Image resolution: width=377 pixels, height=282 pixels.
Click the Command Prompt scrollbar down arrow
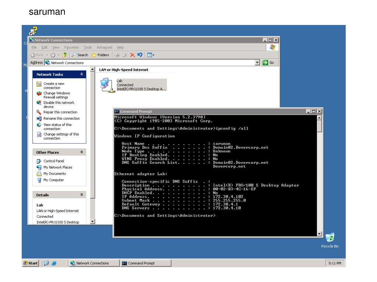tap(319, 234)
